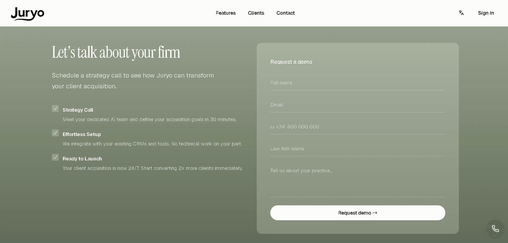
Task: Click the Strategy Call checkmark icon
Action: [x=55, y=109]
